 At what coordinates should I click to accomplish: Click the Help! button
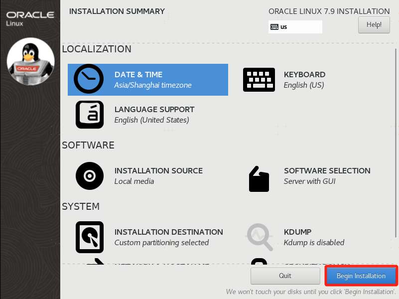pos(374,25)
